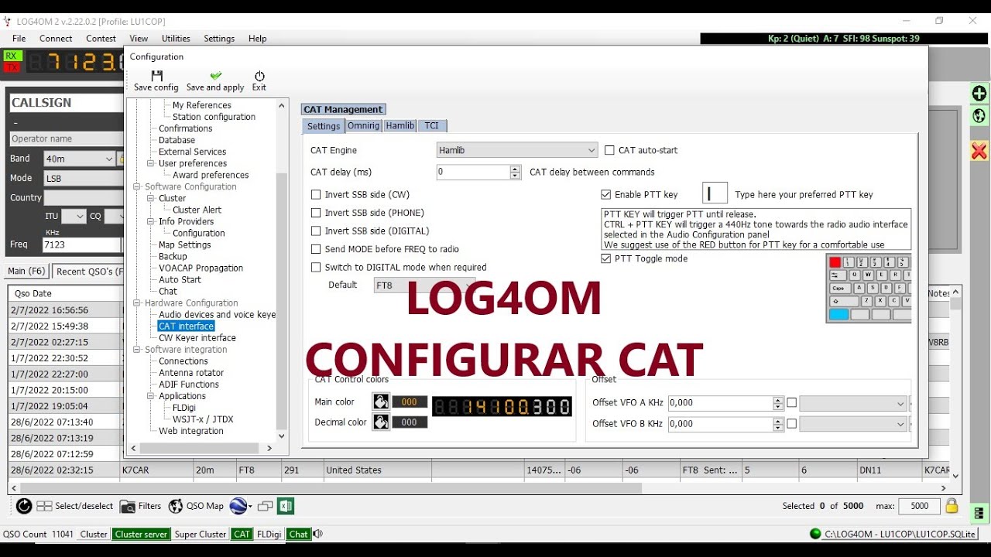Image resolution: width=991 pixels, height=557 pixels.
Task: Click the Save and apply checkmark icon
Action: 215,76
